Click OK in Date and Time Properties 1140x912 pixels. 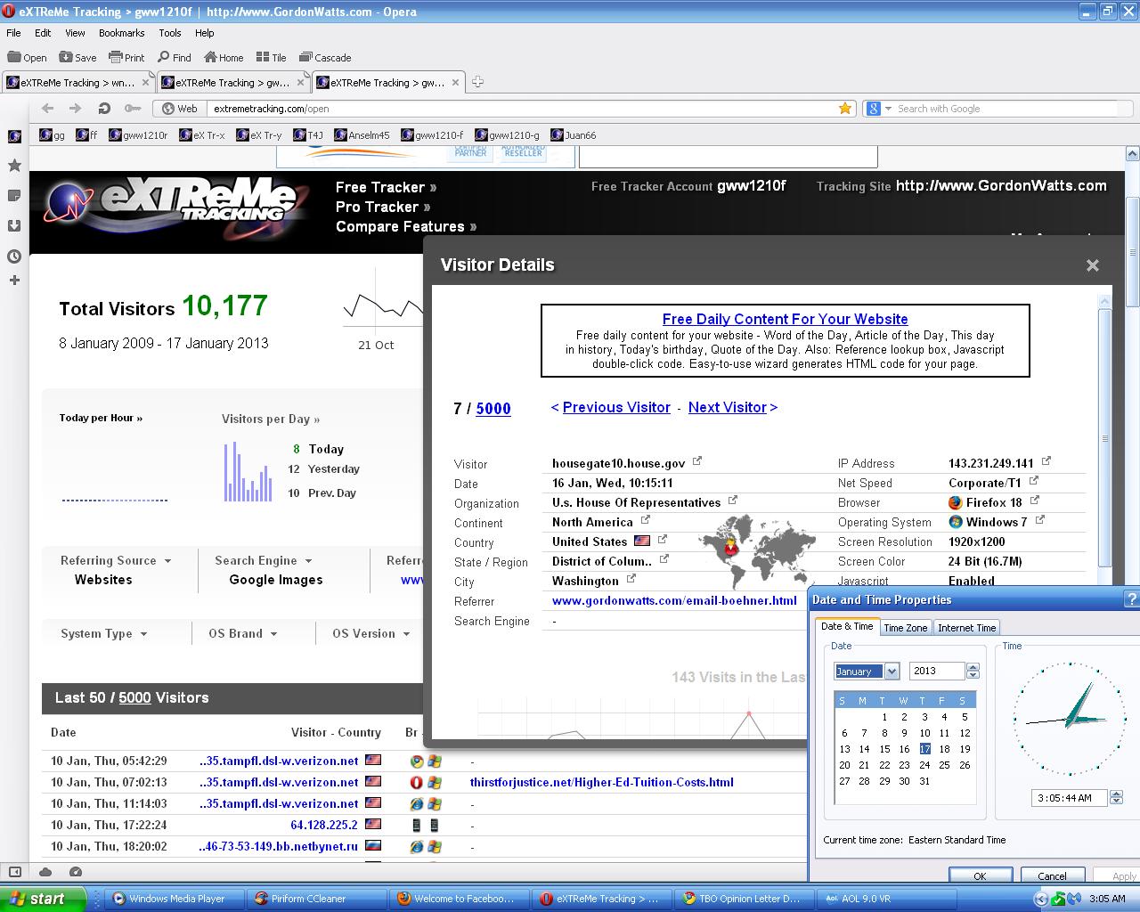pos(980,875)
